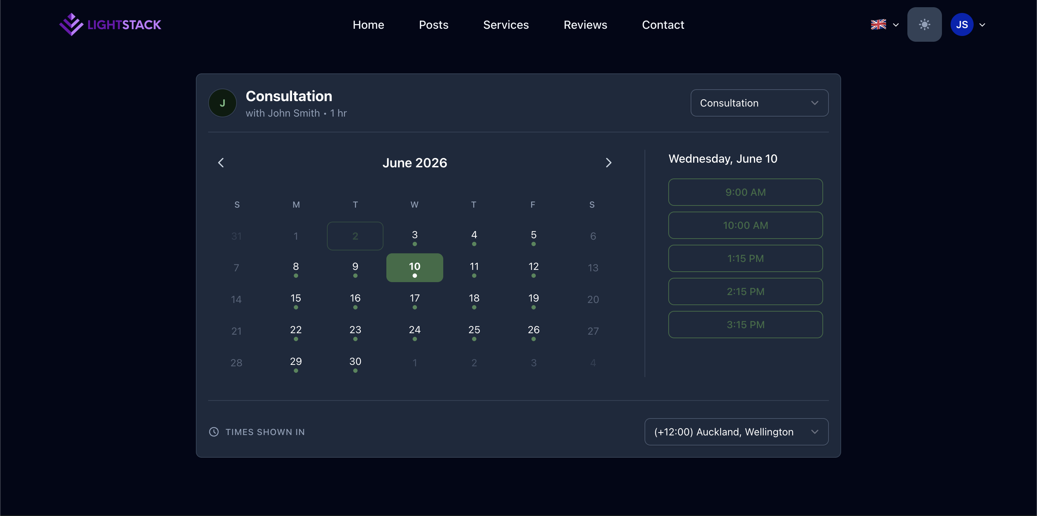Image resolution: width=1037 pixels, height=516 pixels.
Task: Select June 11 on the calendar
Action: click(x=474, y=268)
